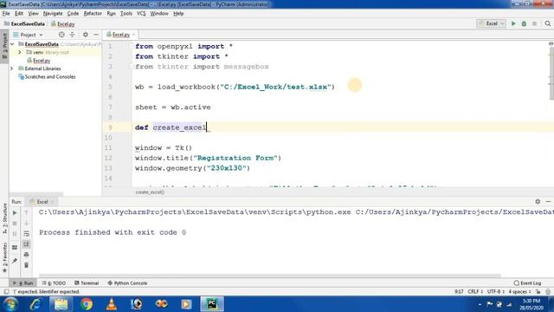This screenshot has width=554, height=312.
Task: Click ExcelSaveData breadcrumb in navigation bar
Action: [24, 24]
